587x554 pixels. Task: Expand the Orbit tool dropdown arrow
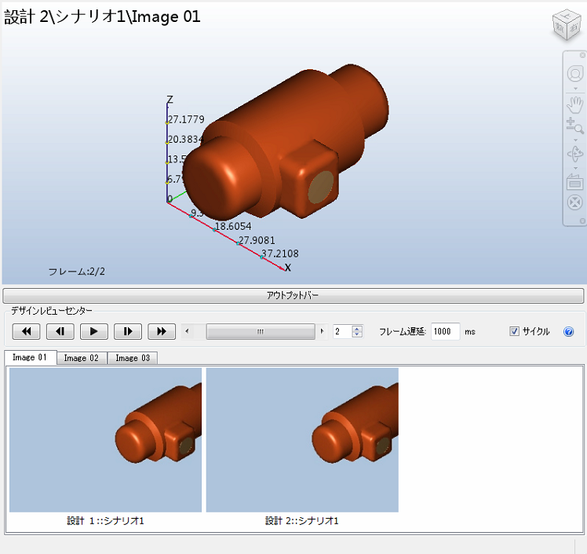pos(575,168)
